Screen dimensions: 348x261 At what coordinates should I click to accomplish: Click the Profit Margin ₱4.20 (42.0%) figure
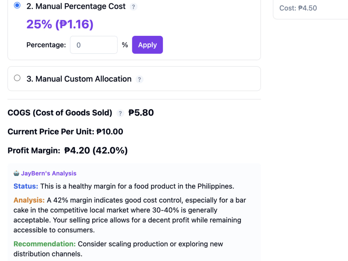96,150
